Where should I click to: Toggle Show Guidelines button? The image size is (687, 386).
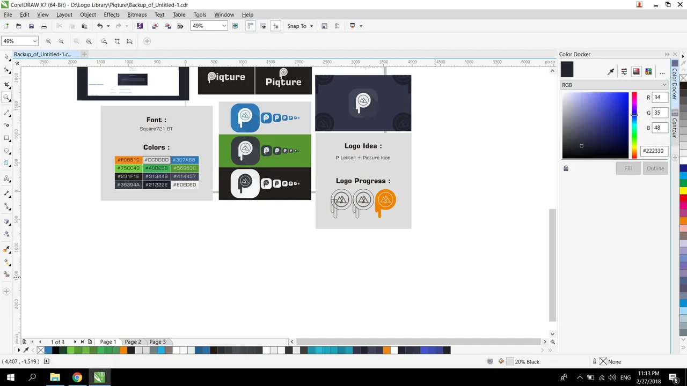tap(275, 26)
